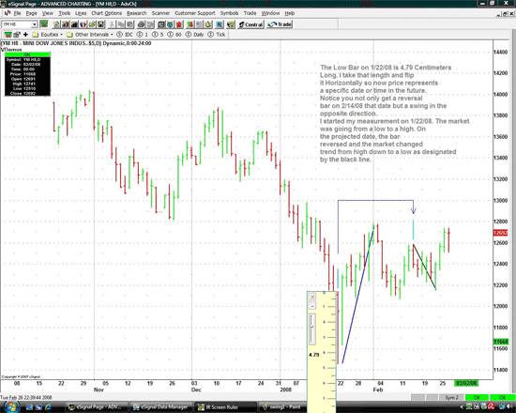This screenshot has height=413, width=516.
Task: Open the Chart Options menu
Action: tap(106, 13)
